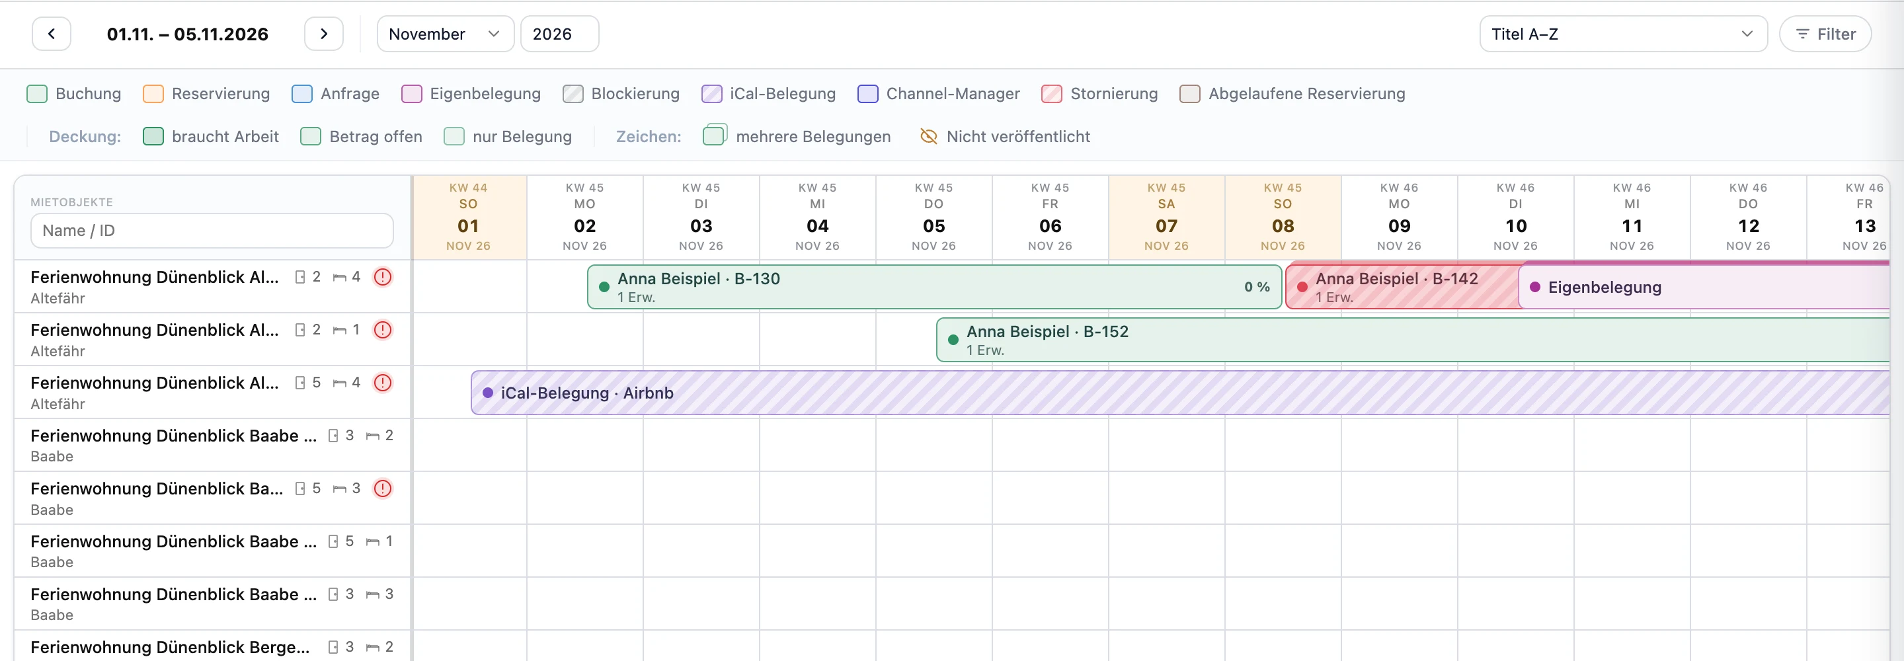The image size is (1904, 661).
Task: Select Wednesday 04 Nov day header
Action: (x=818, y=217)
